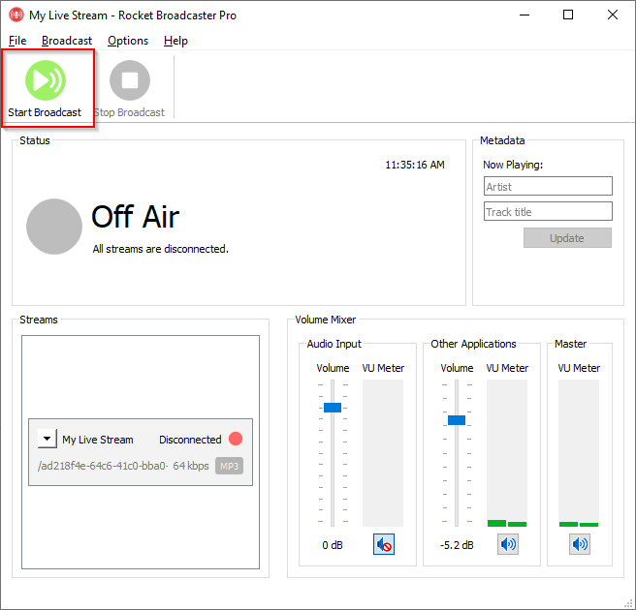636x610 pixels.
Task: Click the Artist input field
Action: [x=548, y=186]
